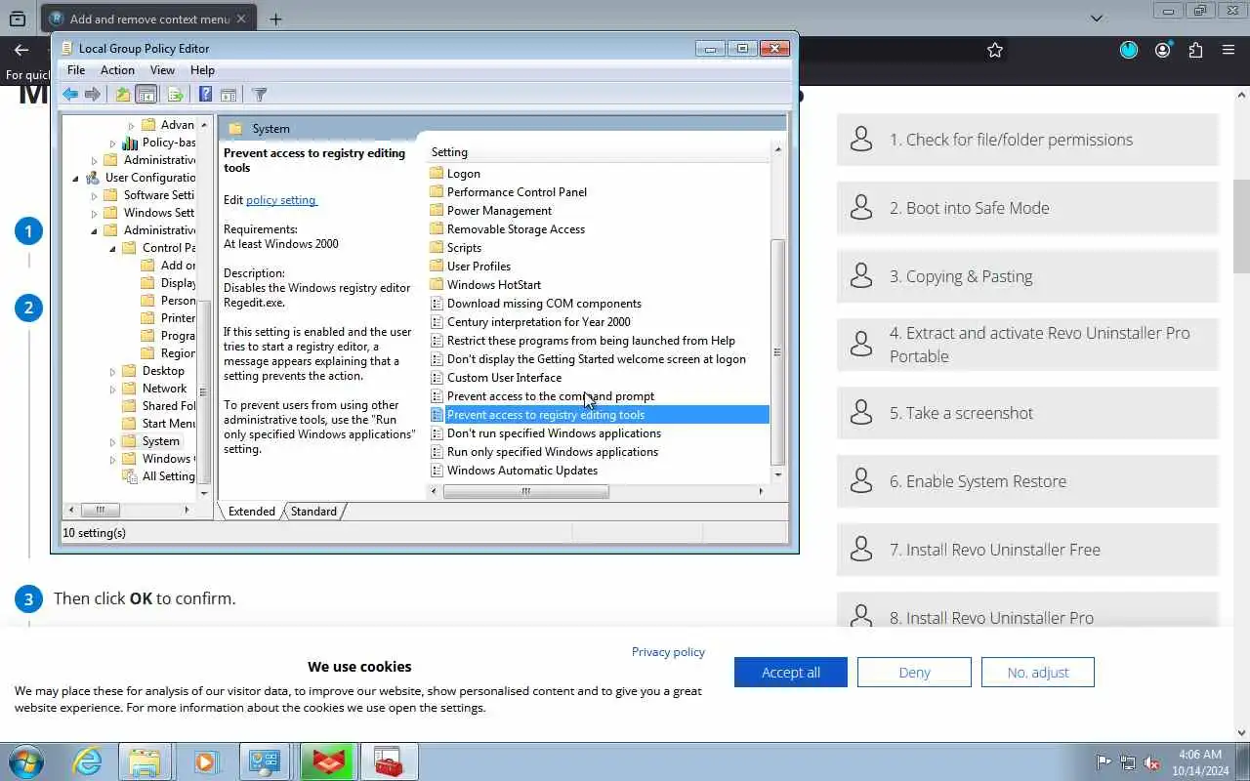Click the Forward arrow in Policy Editor toolbar
Viewport: 1250px width, 781px height.
[93, 95]
